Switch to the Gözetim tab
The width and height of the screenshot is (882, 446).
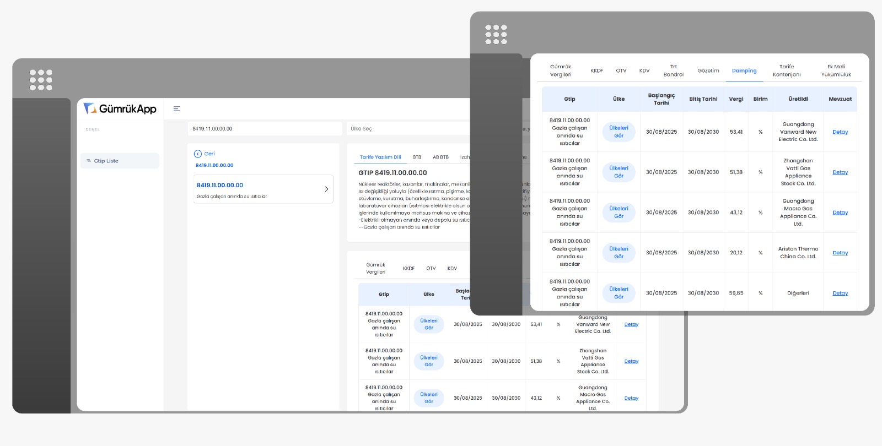(x=708, y=70)
